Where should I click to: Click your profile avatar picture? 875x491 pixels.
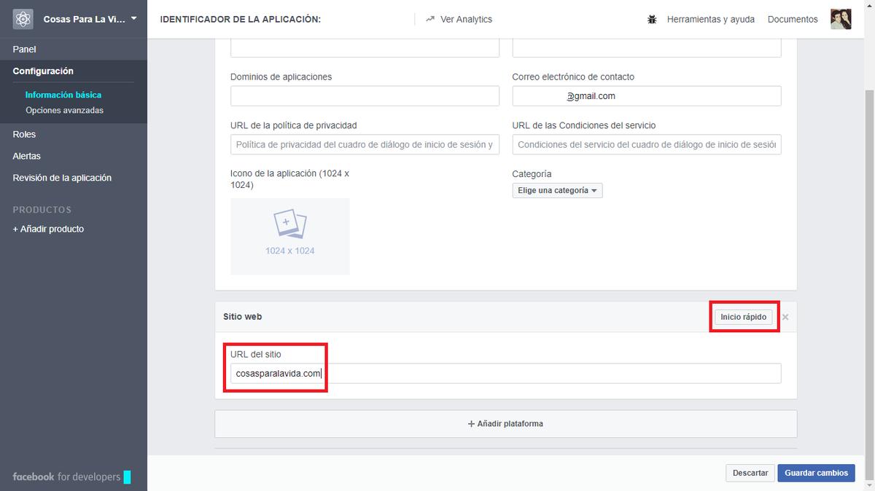click(x=841, y=19)
